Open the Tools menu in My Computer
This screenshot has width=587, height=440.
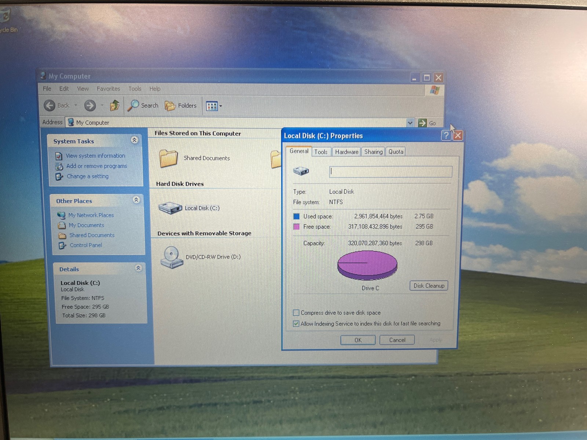tap(135, 89)
